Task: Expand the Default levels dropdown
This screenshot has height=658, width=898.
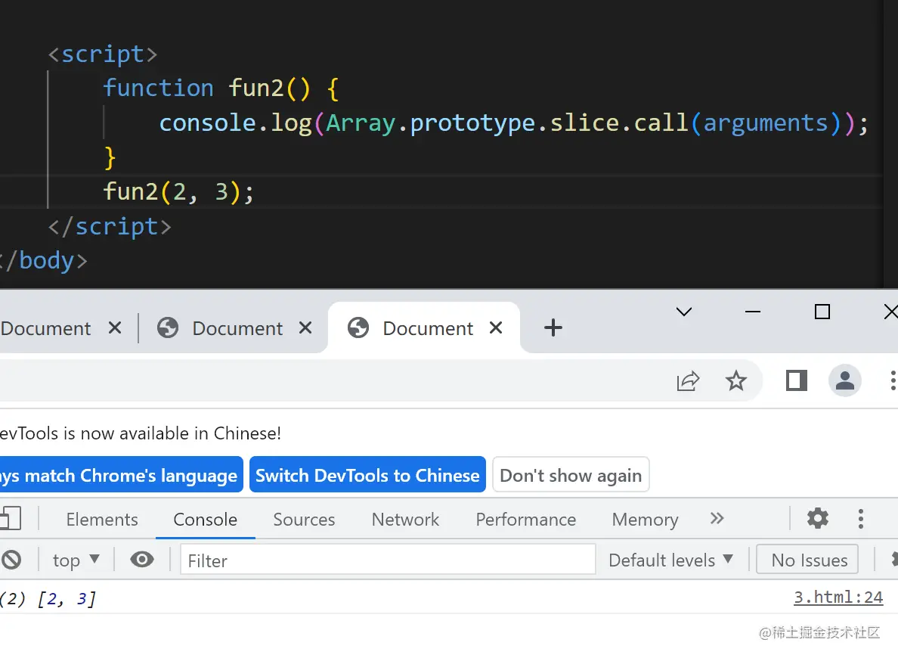Action: pos(670,560)
